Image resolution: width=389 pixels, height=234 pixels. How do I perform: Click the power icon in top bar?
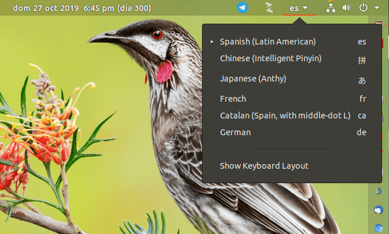363,8
